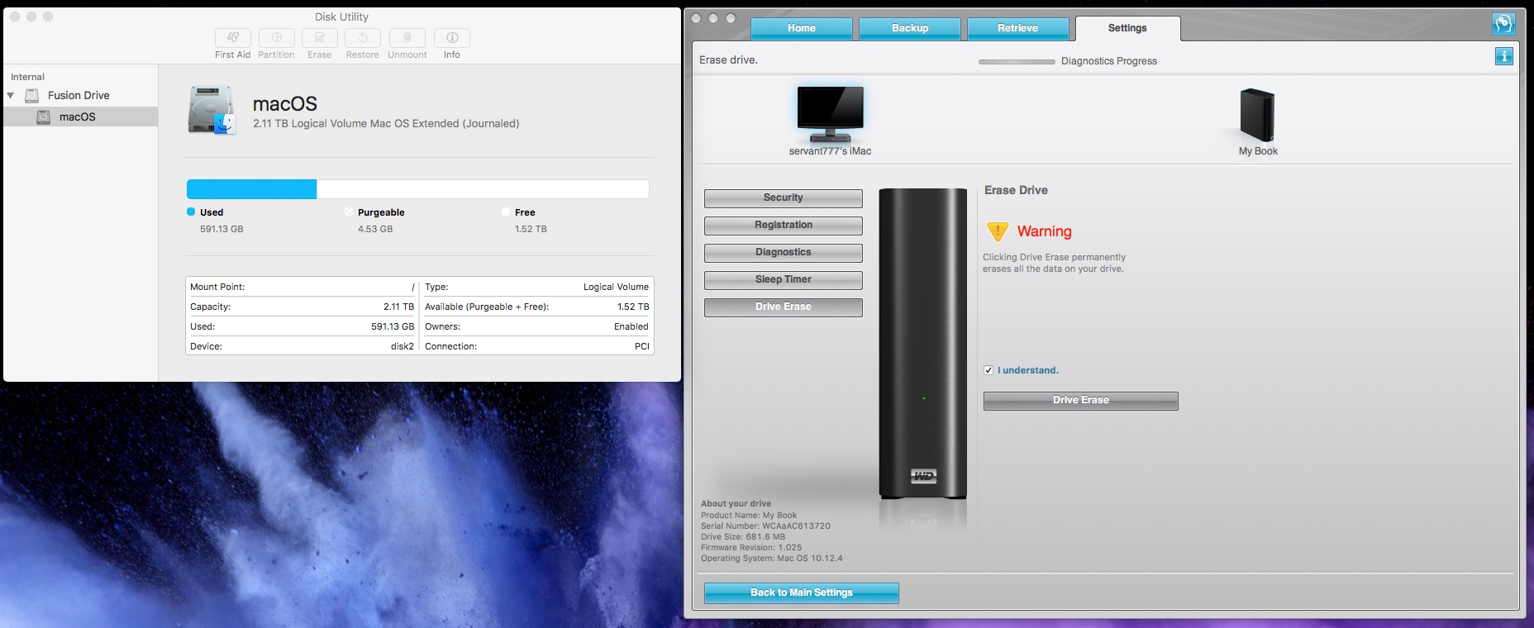Image resolution: width=1534 pixels, height=628 pixels.
Task: Click the Purgeable legend swatch
Action: pyautogui.click(x=349, y=212)
